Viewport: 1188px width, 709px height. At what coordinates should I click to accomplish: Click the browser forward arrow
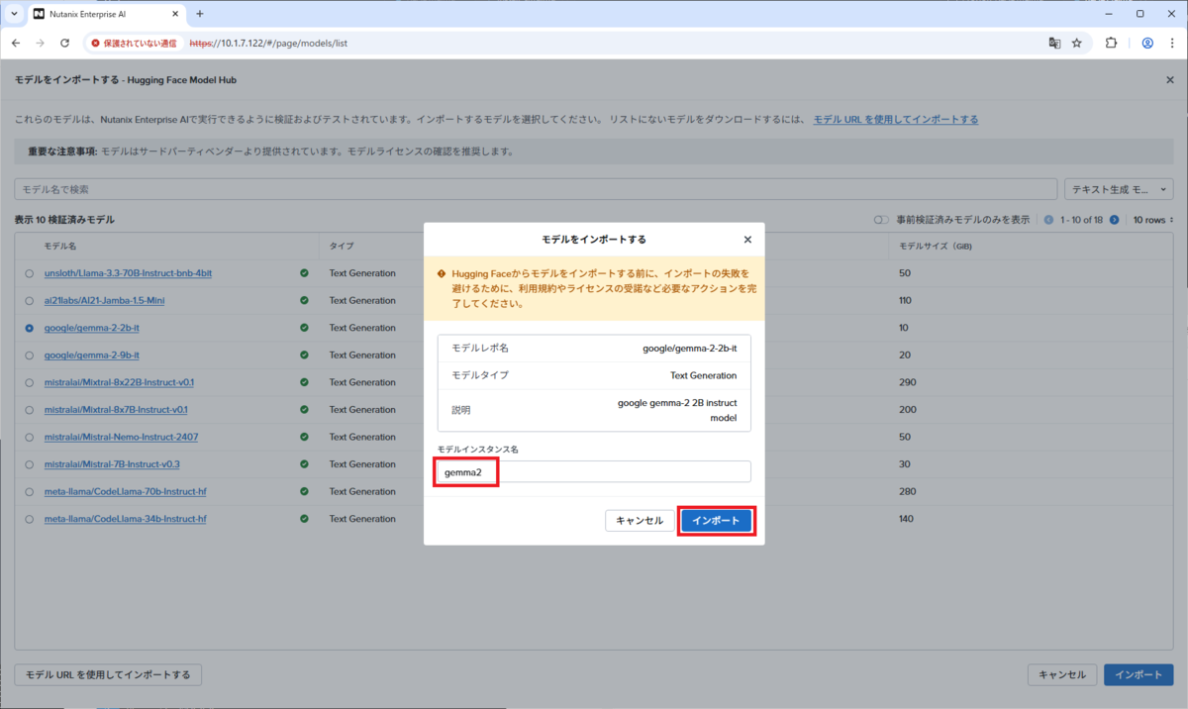41,44
